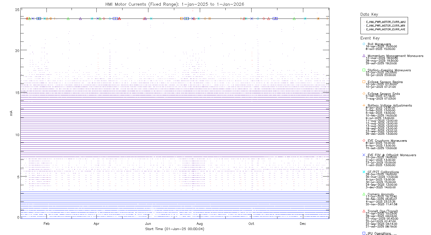Click the E_HMI_PWR_MOTOR_CURR_MAX entry in Data Key
The image size is (431, 235).
[386, 22]
